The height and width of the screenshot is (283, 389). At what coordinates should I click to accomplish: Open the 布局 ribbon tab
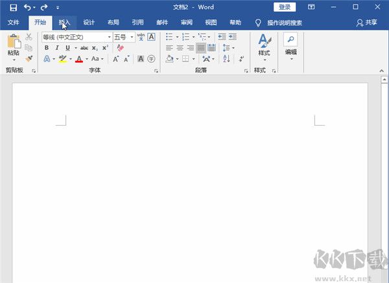coord(113,22)
